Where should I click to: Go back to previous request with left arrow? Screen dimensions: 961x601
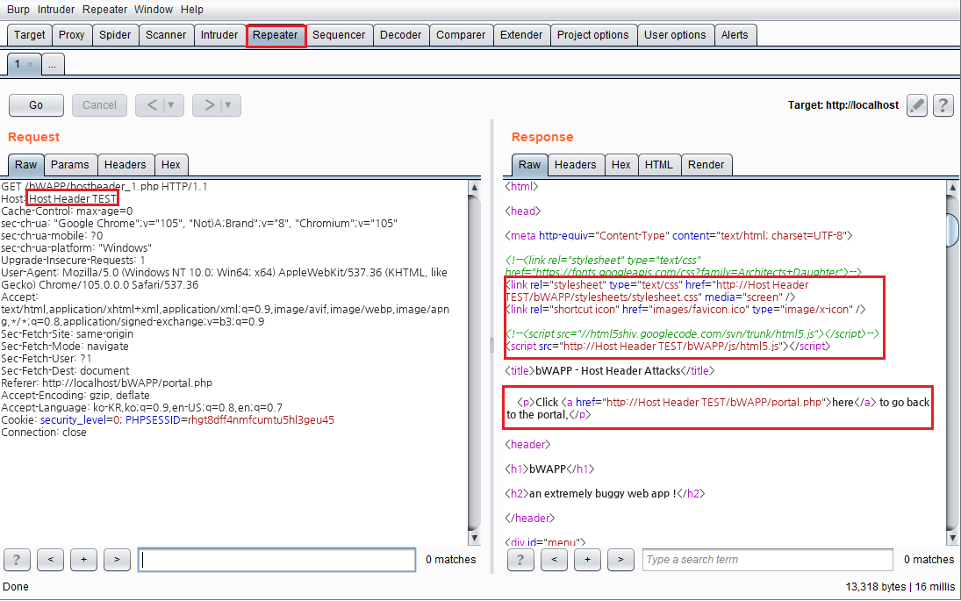click(151, 105)
